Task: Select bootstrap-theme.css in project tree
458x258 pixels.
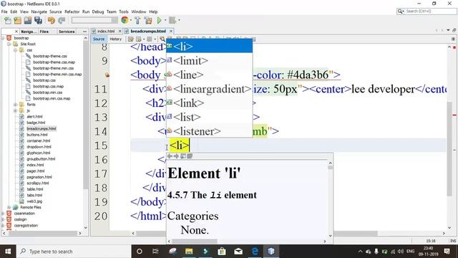Action: (50, 56)
